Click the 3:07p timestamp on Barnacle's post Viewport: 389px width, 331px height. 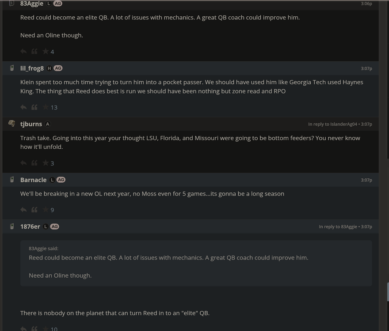point(366,180)
